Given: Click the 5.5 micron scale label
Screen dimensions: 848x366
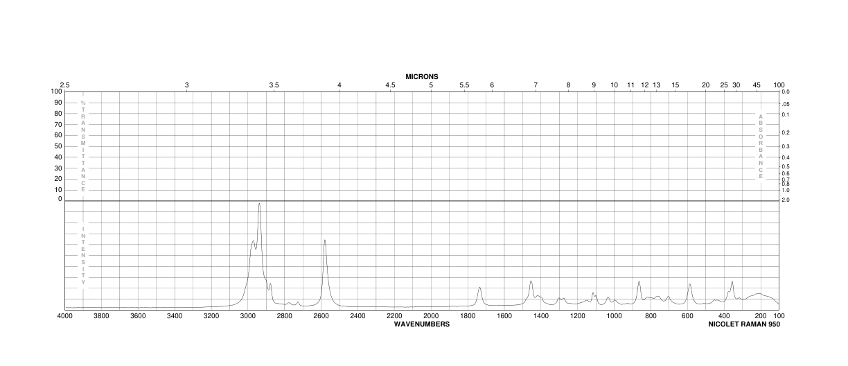Looking at the screenshot, I should (464, 85).
